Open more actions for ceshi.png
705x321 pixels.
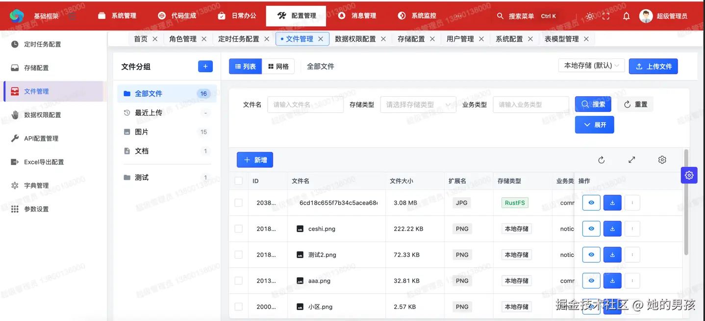pos(632,229)
